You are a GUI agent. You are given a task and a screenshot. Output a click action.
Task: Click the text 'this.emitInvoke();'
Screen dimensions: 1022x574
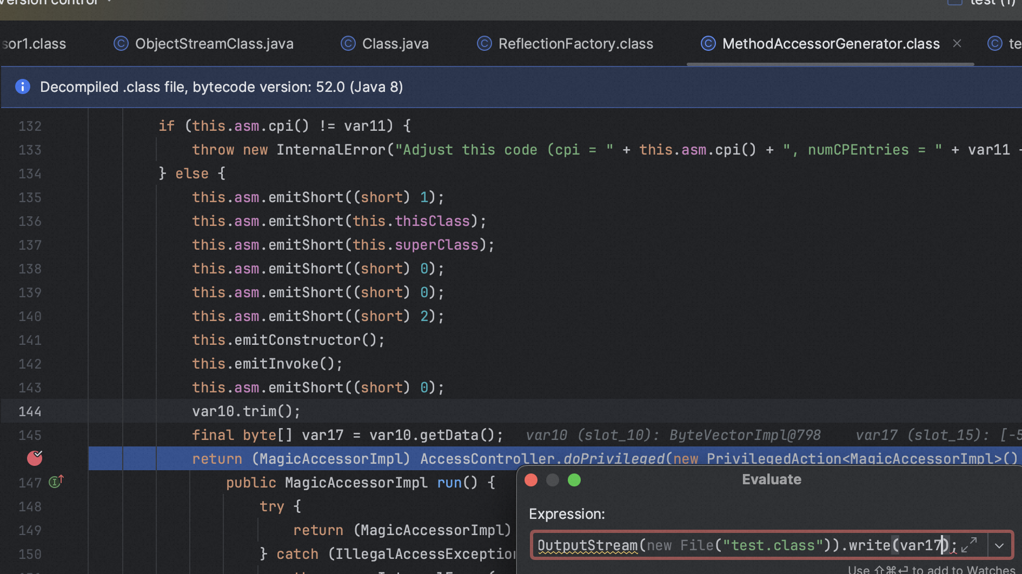[x=268, y=364]
